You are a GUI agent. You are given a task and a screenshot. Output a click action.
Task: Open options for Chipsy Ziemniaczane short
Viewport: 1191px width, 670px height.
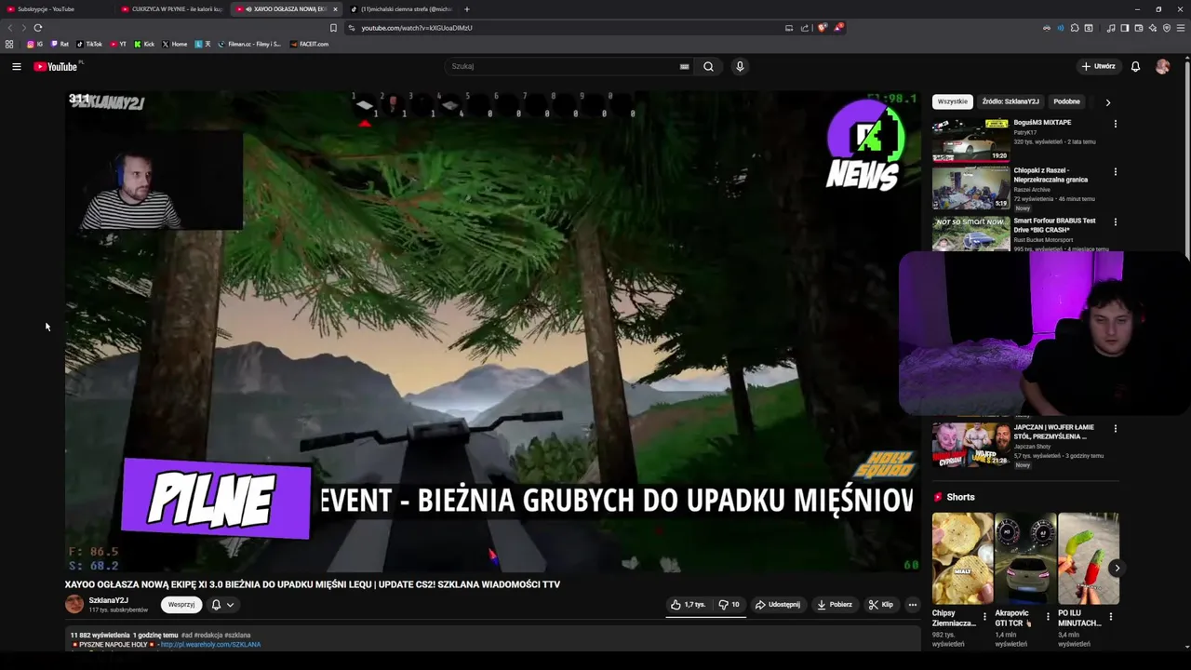(984, 616)
